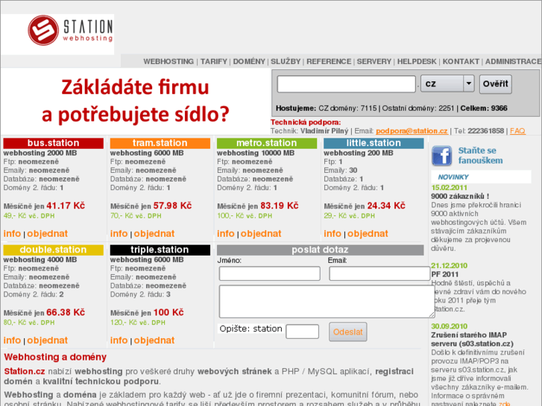
Task: Click the Celkem: 9366 hosted count
Action: (484, 108)
